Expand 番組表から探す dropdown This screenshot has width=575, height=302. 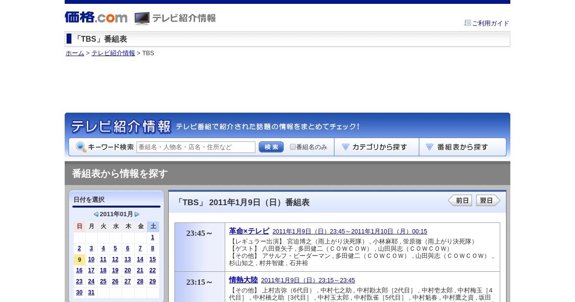click(x=462, y=147)
